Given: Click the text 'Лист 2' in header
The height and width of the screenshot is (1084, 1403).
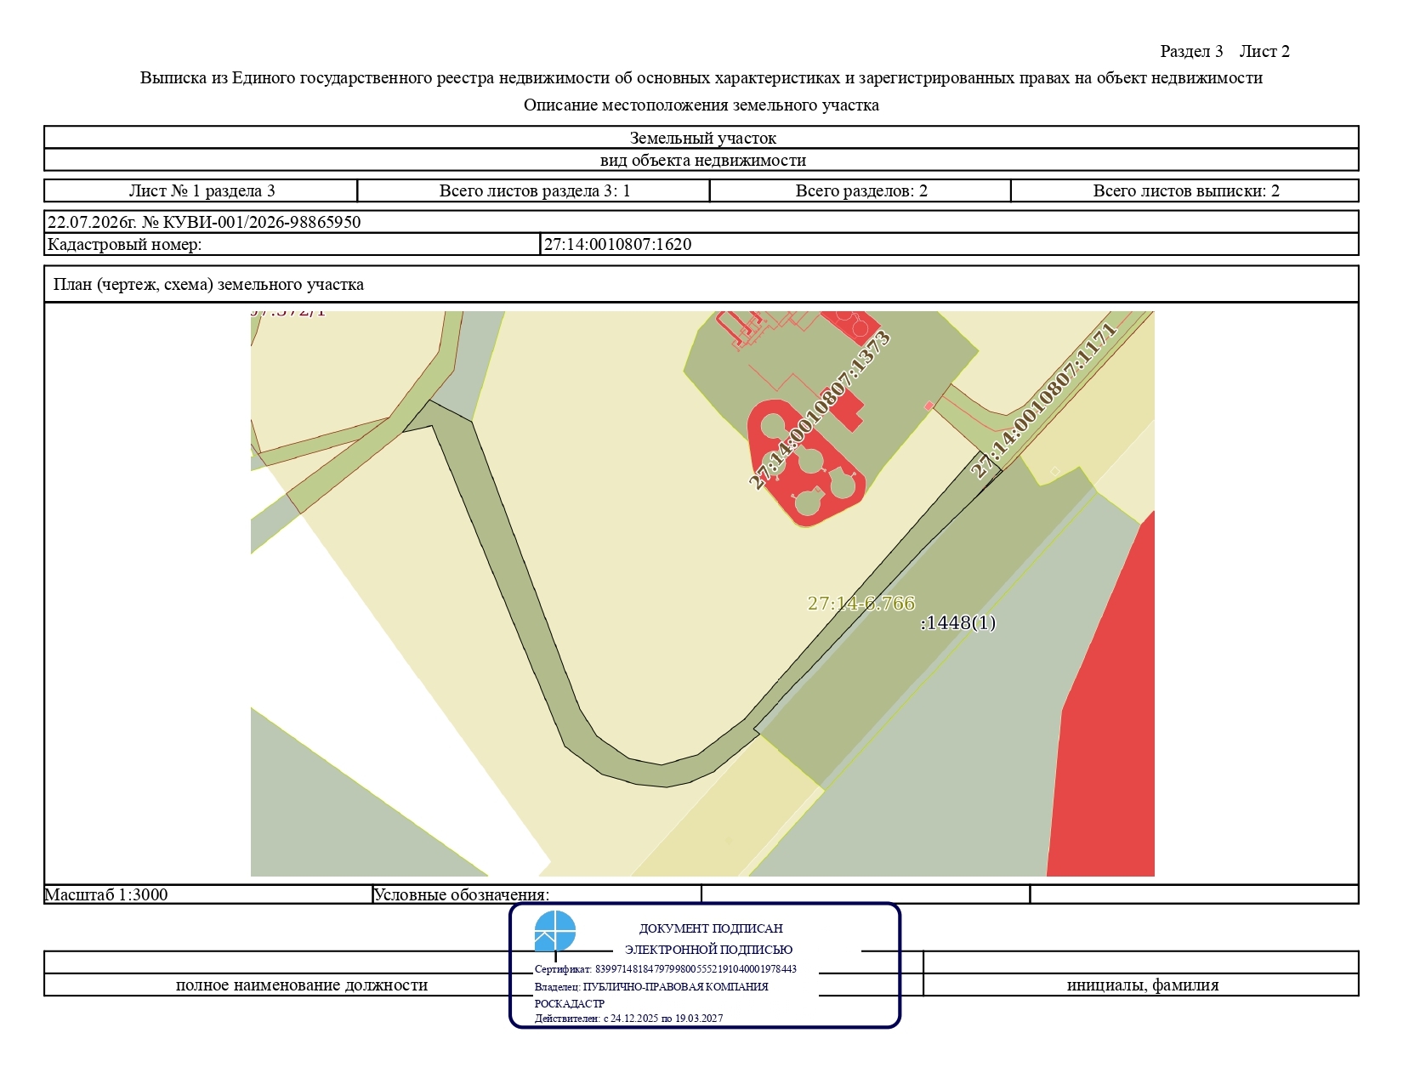Looking at the screenshot, I should [1264, 51].
